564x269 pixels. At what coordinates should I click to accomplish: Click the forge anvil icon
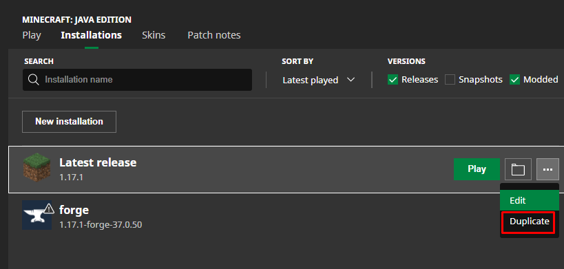pyautogui.click(x=36, y=215)
